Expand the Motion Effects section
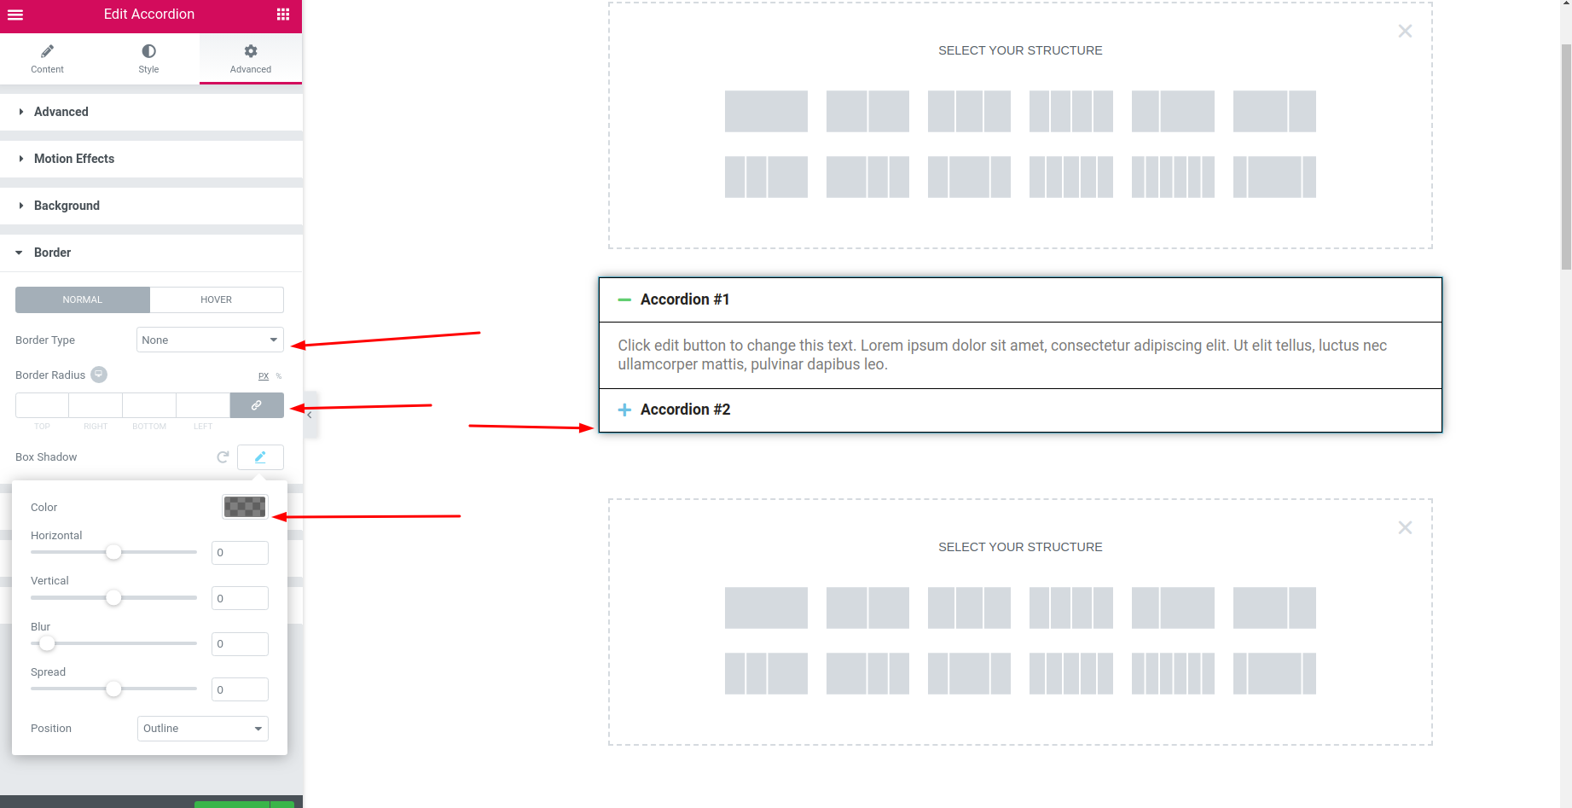Screen dimensions: 1572x808 [151, 159]
